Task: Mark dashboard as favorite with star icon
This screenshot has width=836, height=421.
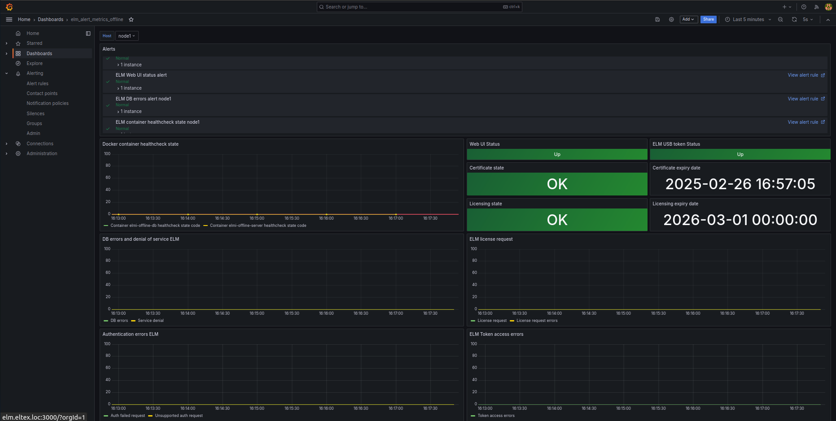Action: click(x=131, y=20)
